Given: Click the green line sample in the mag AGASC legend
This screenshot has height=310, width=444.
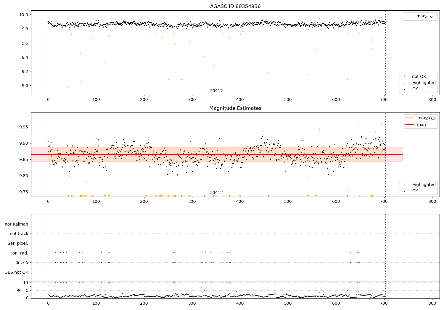Looking at the screenshot, I should [x=409, y=16].
